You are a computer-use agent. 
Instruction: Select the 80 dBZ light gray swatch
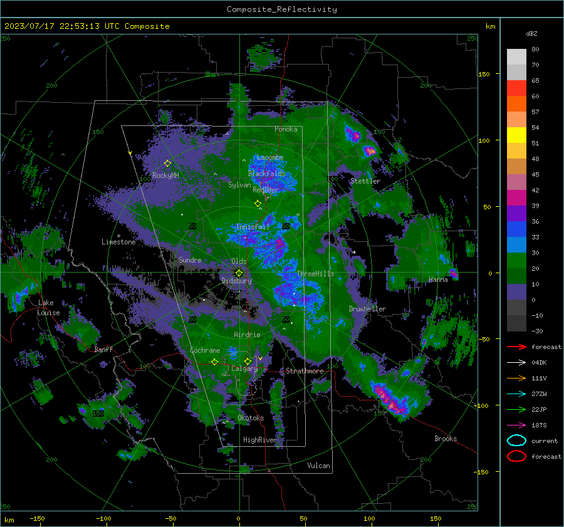(x=516, y=57)
